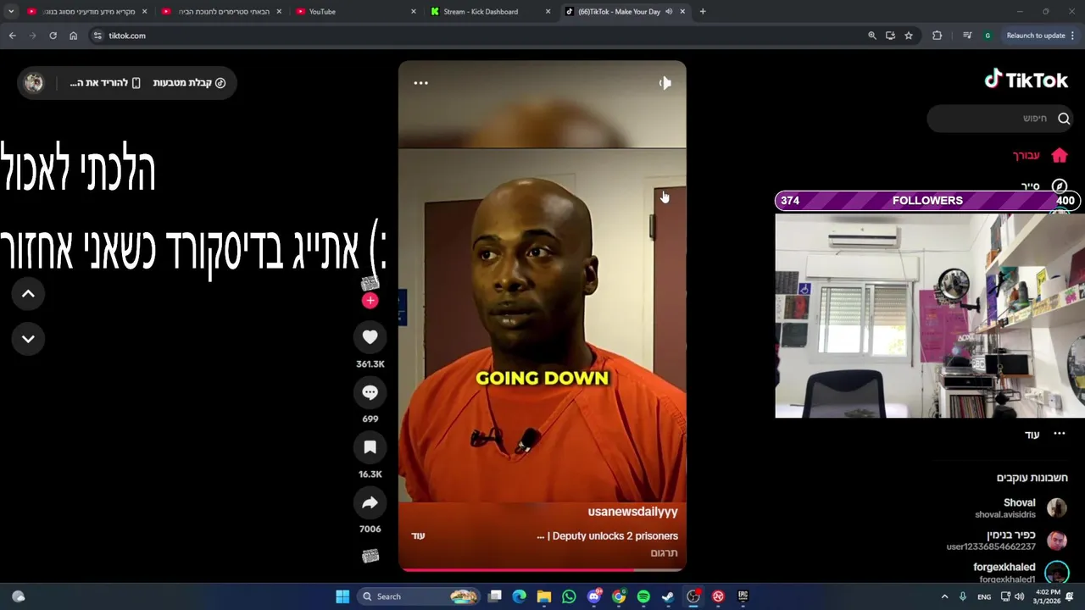1085x610 pixels.
Task: Mute the video using the speaker icon
Action: [x=665, y=83]
